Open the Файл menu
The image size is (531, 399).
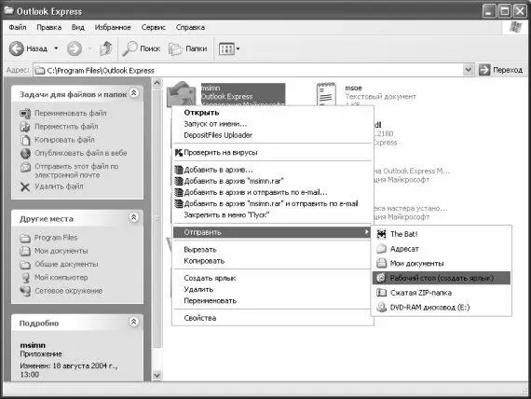click(x=18, y=27)
